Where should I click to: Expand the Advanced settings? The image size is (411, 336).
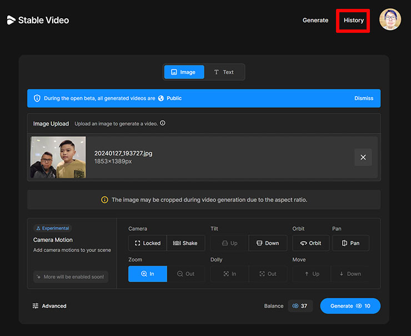click(x=49, y=306)
